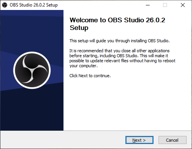The image size is (192, 149).
Task: Click the 'your computer.' text line
Action: tap(83, 66)
